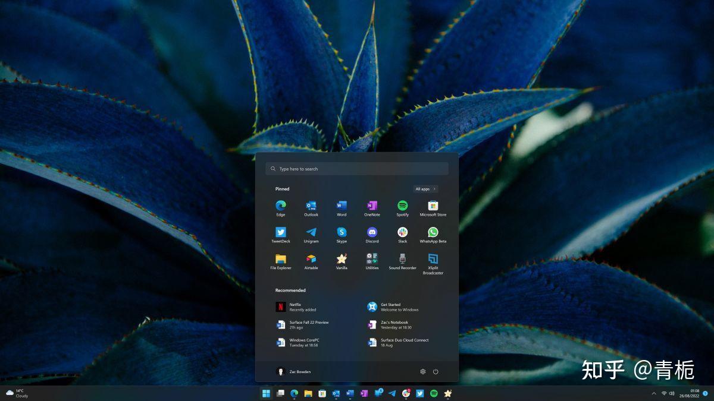The width and height of the screenshot is (714, 401).
Task: Open File Explorer from the Pinned apps grid
Action: point(281,261)
